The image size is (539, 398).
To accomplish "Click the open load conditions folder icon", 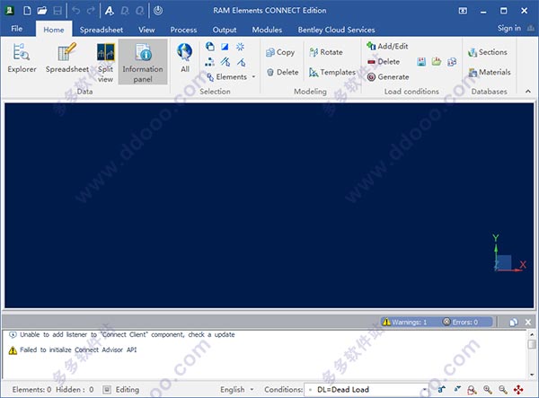I will pyautogui.click(x=437, y=62).
